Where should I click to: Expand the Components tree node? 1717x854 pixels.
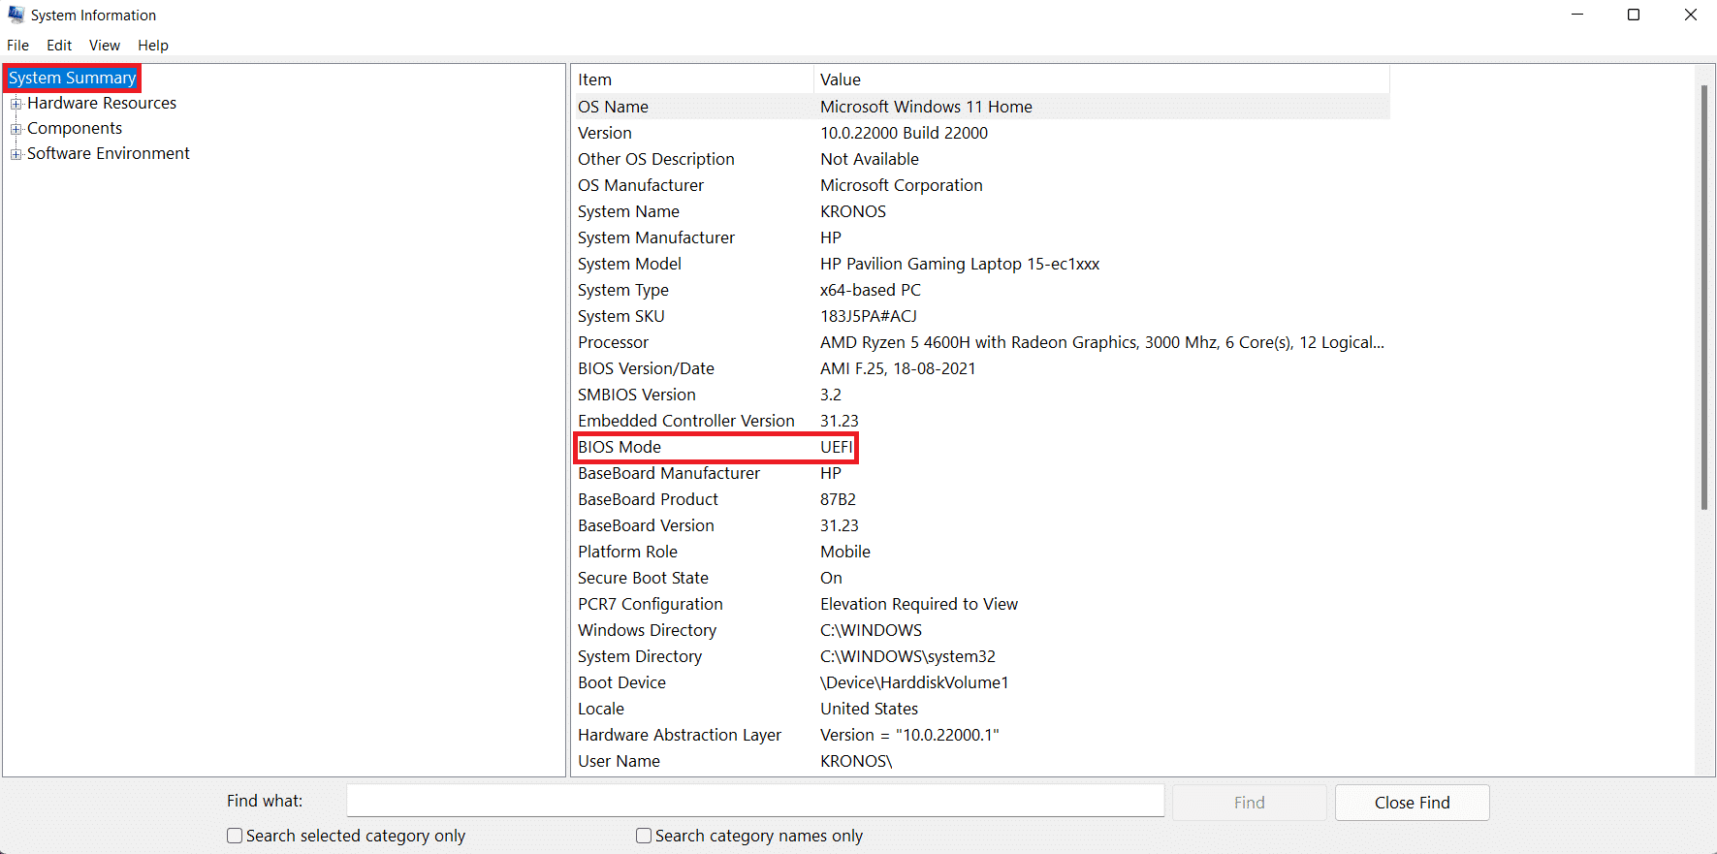[x=16, y=129]
